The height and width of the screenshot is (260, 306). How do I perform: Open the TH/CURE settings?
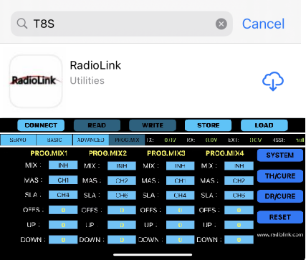[280, 176]
